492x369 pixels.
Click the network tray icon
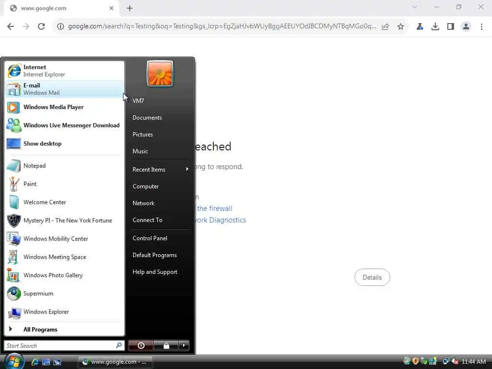click(445, 361)
